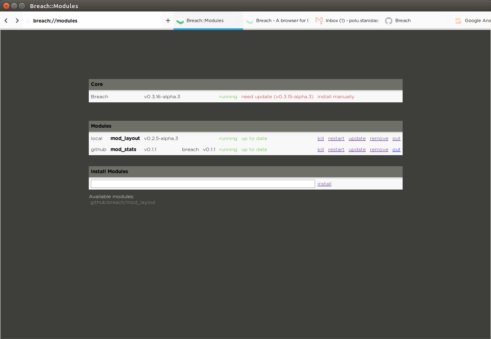Image resolution: width=491 pixels, height=339 pixels.
Task: Click the Gmail icon on Inbox tab
Action: tap(319, 20)
